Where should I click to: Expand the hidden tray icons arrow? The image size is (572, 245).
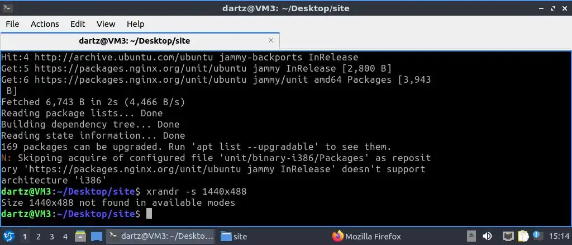click(471, 236)
